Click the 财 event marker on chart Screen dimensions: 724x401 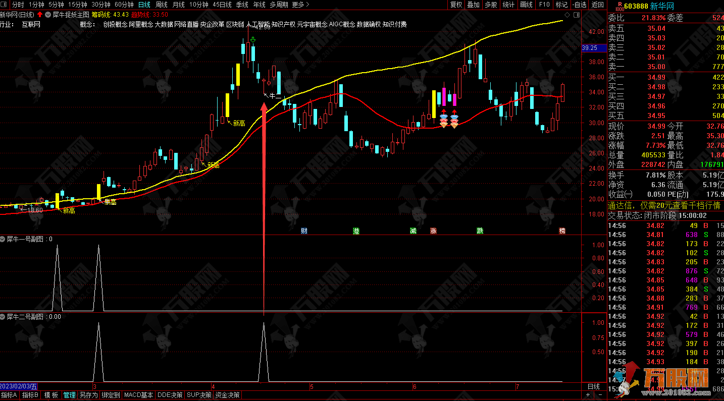point(304,231)
